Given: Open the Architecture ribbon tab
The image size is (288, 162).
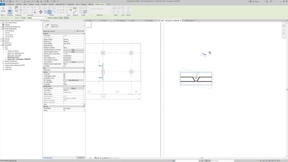Looking at the screenshot, I should [x=10, y=4].
